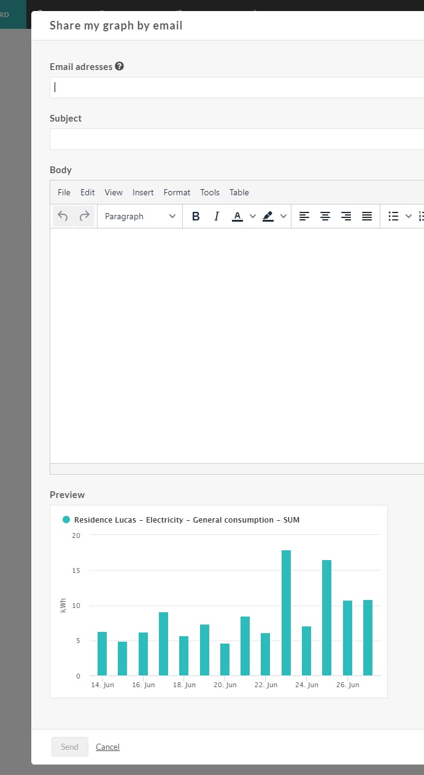Expand the text color picker arrow
Image resolution: width=424 pixels, height=775 pixels.
tap(253, 216)
